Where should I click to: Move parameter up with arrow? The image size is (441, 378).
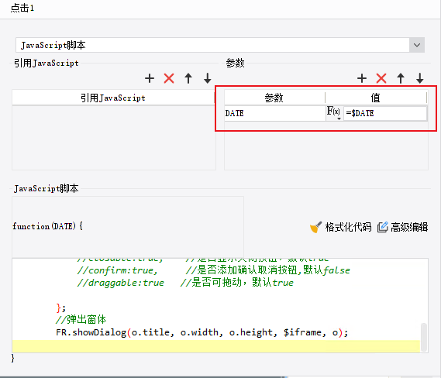[x=401, y=78]
